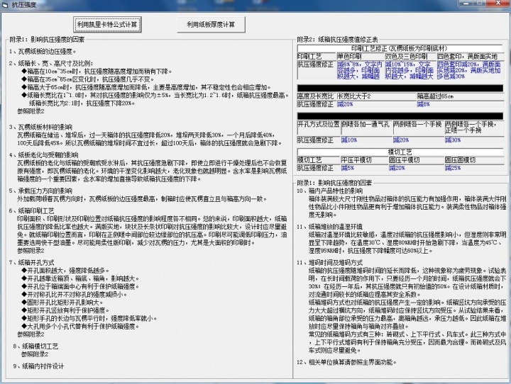Click line '纸箱长宽比为2:1时，抗压强度下降20%'
This screenshot has height=384, width=511.
coord(82,103)
